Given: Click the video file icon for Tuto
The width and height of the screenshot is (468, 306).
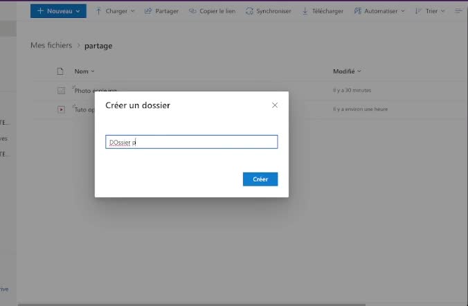Looking at the screenshot, I should coord(61,109).
